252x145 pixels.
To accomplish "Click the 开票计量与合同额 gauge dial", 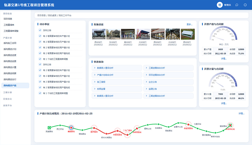I will click(223, 80).
